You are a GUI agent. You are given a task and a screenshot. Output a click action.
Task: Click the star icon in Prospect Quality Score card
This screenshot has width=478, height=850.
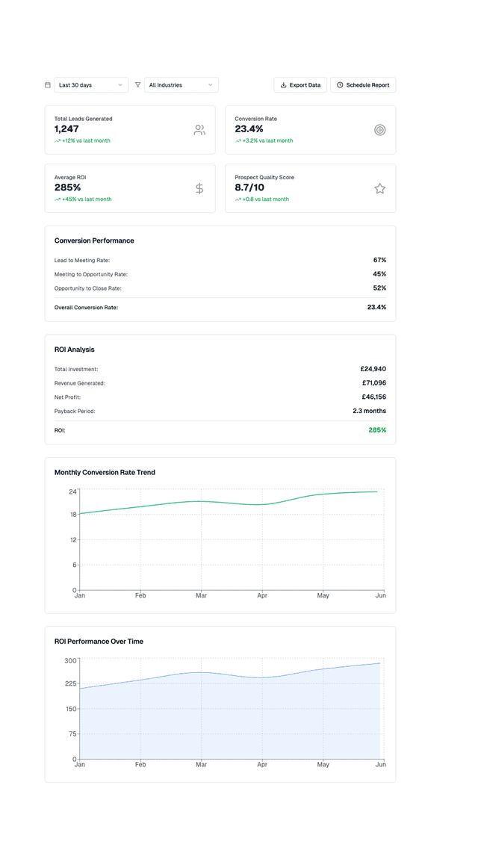point(379,188)
